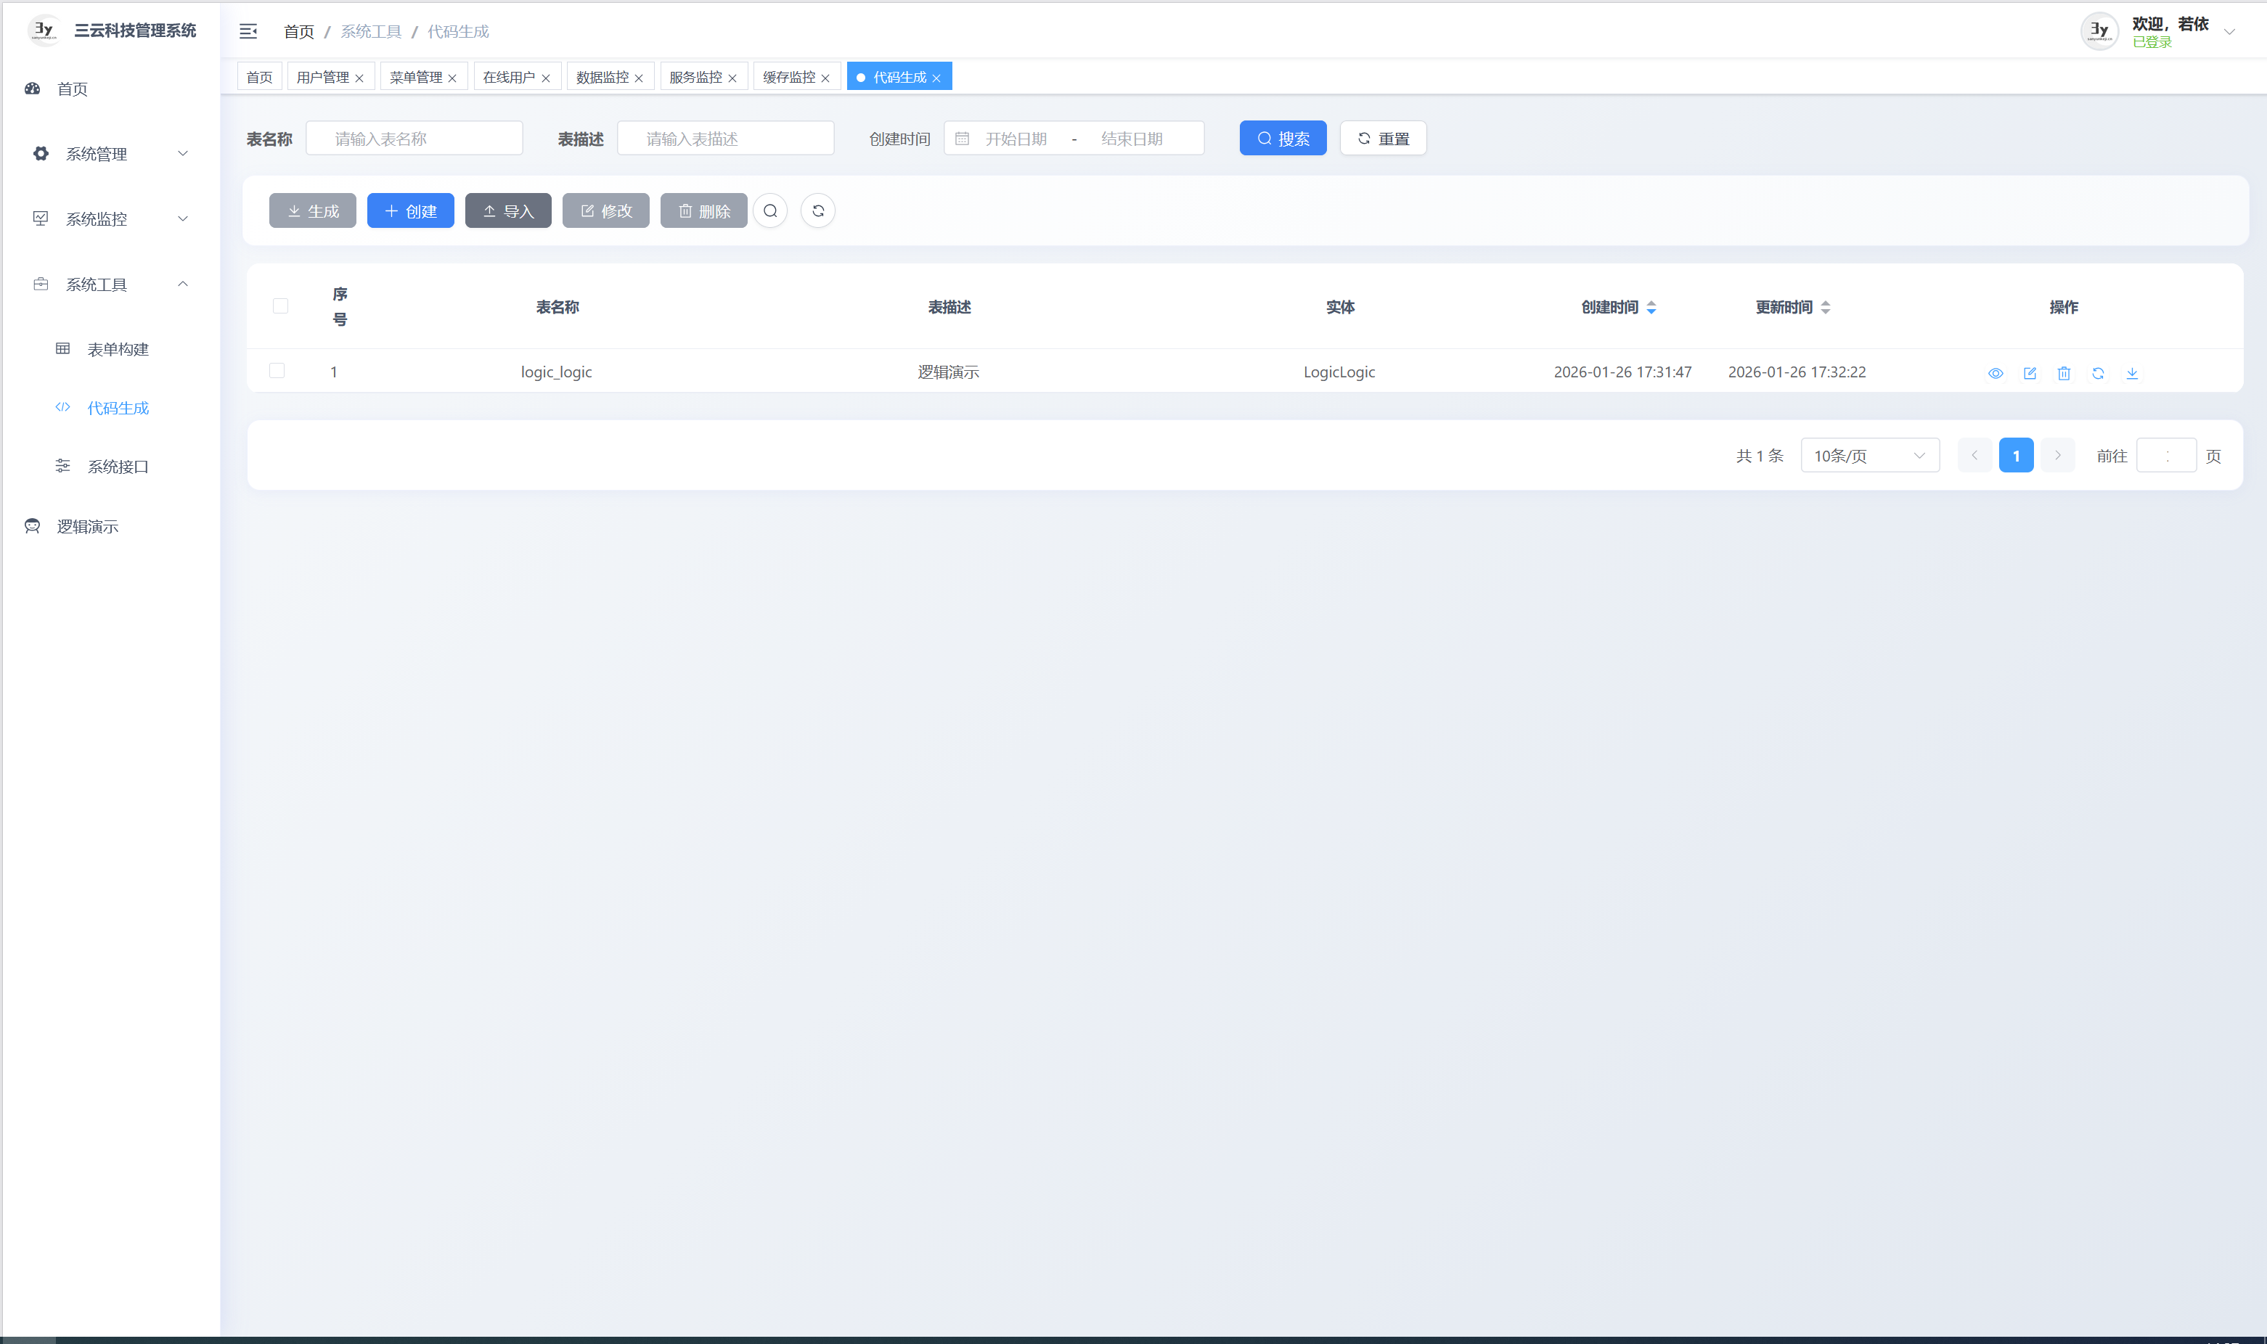This screenshot has width=2267, height=1344.
Task: Click the 表名称 input field
Action: point(414,139)
